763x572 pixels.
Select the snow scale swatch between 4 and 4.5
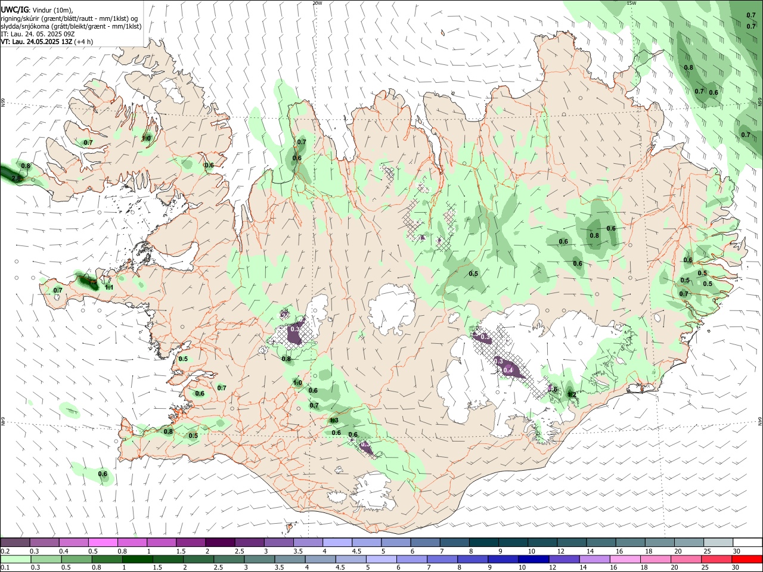point(337,543)
